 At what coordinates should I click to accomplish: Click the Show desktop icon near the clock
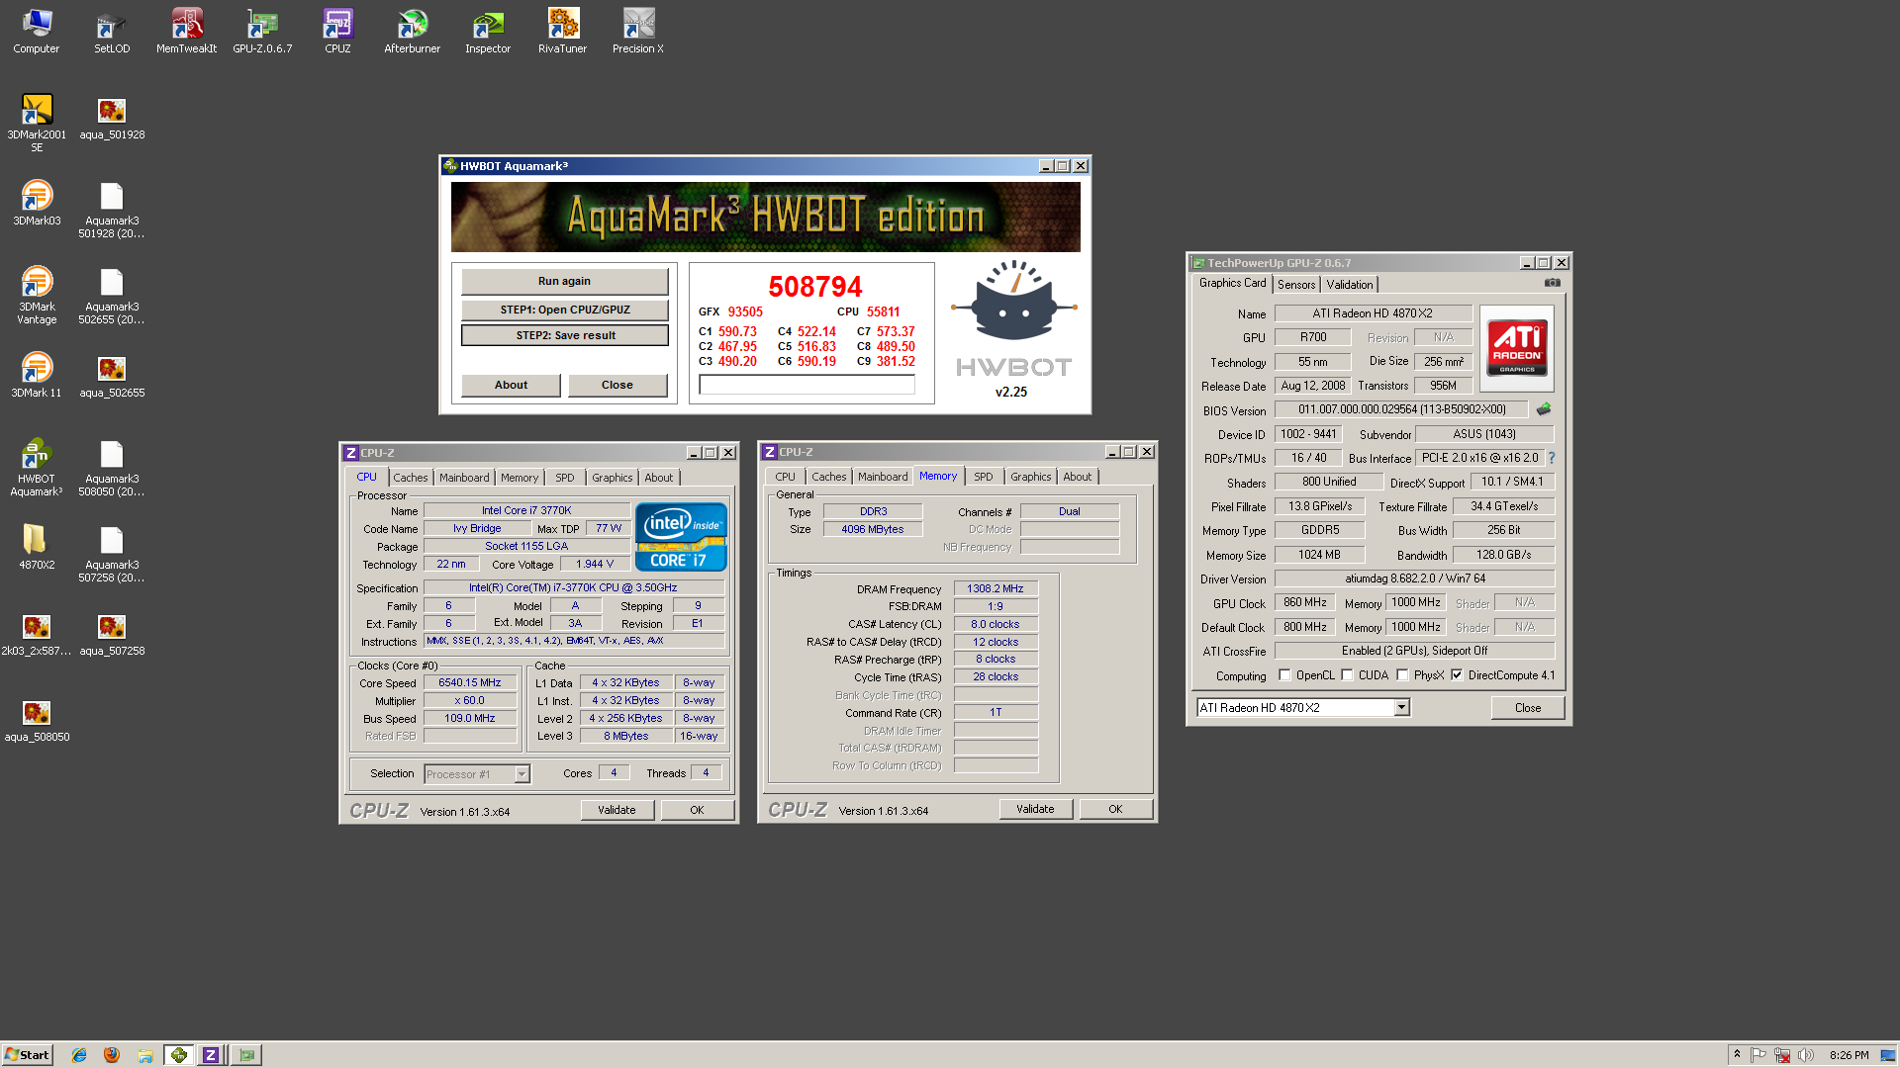pos(1888,1055)
